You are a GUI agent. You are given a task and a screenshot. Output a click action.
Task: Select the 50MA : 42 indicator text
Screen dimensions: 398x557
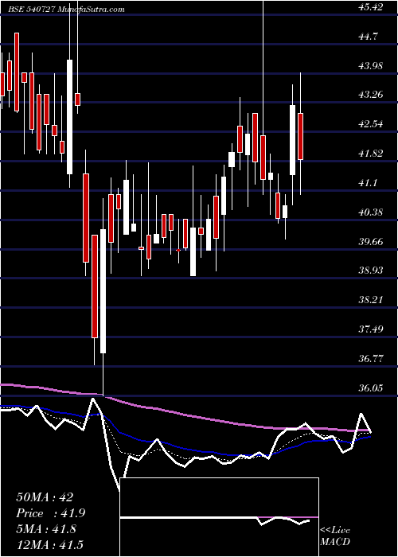pos(45,497)
